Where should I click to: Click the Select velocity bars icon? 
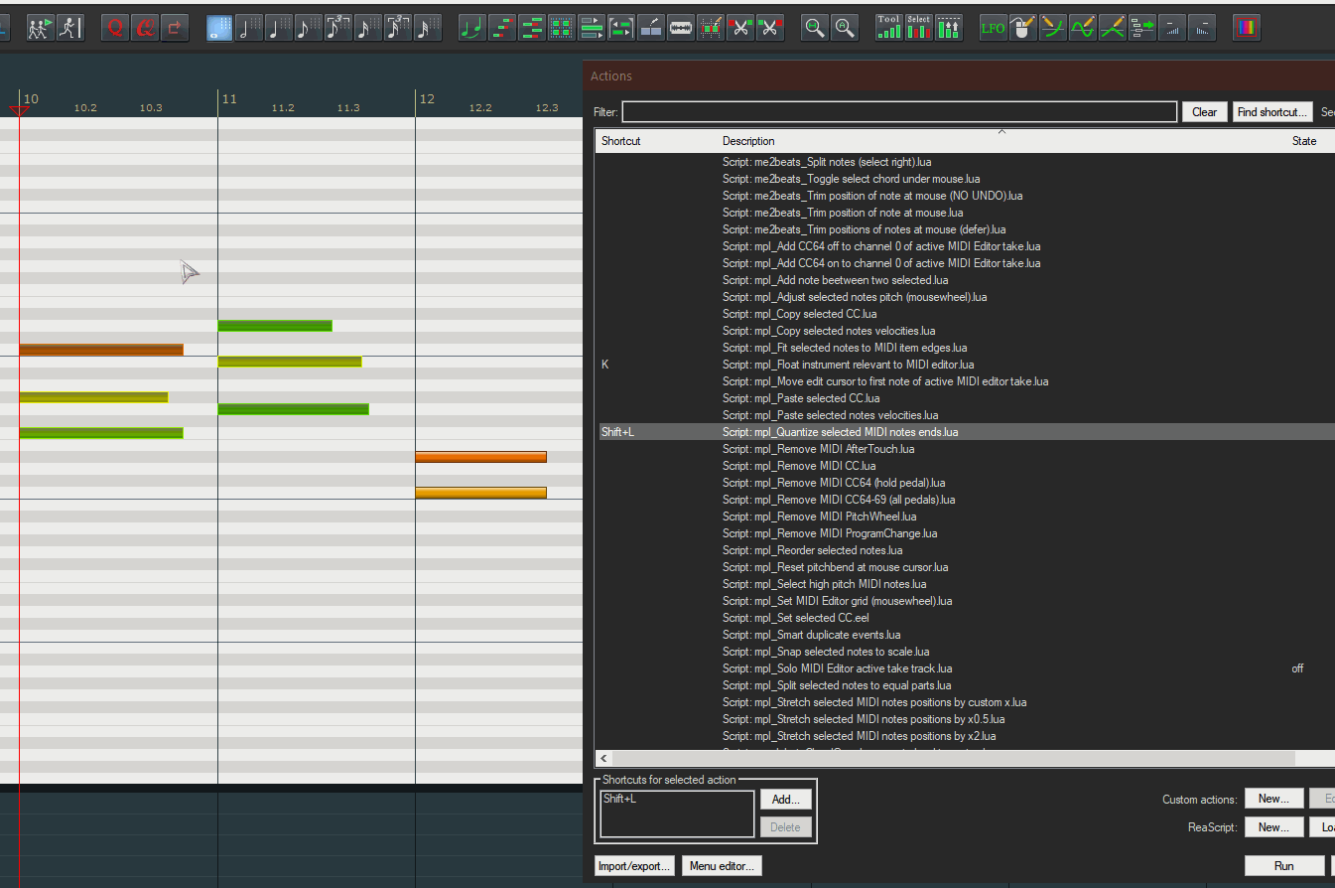point(919,28)
